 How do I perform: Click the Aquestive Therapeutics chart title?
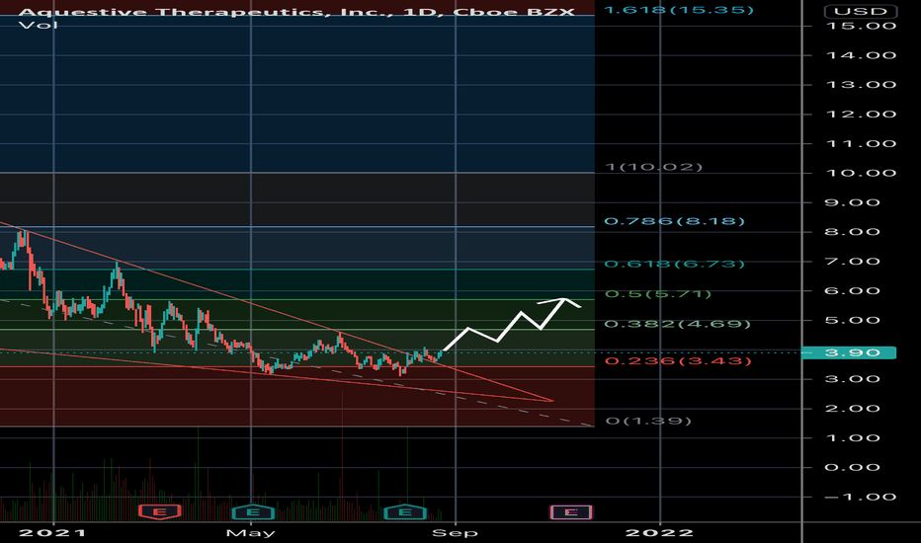coord(296,11)
